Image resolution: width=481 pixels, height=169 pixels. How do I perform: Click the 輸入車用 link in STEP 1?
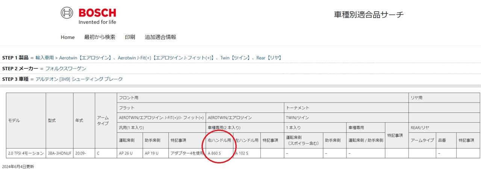click(45, 58)
